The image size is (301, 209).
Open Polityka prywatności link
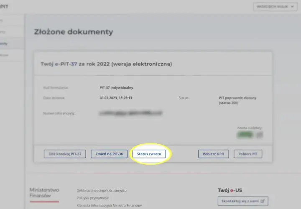click(x=93, y=198)
